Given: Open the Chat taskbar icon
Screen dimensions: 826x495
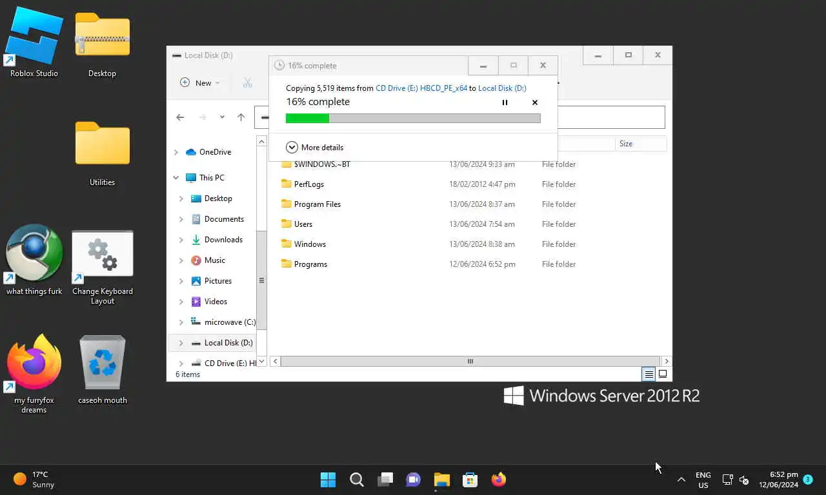Looking at the screenshot, I should (x=413, y=480).
